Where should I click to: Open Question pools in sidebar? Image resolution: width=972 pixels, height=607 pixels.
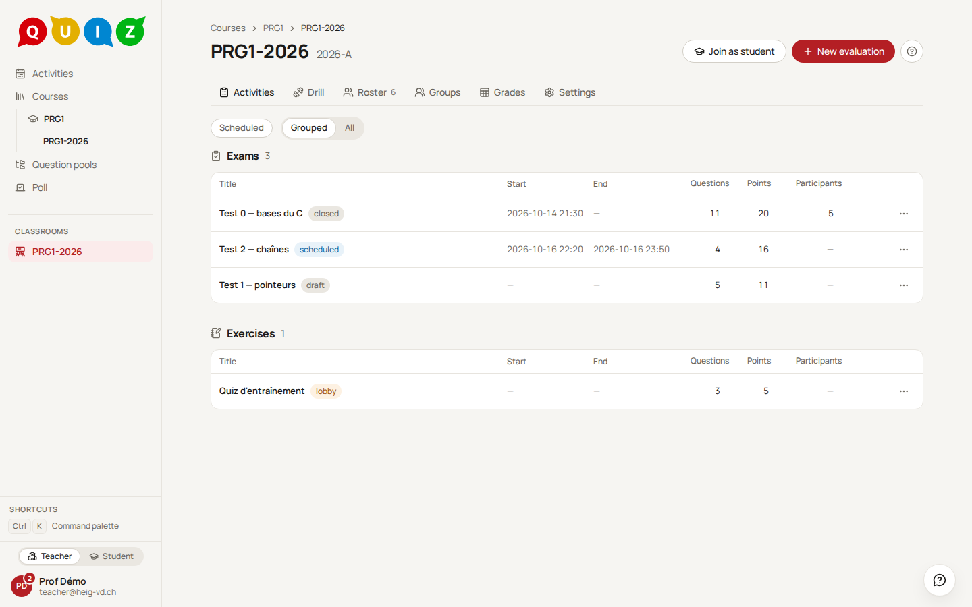click(x=80, y=165)
